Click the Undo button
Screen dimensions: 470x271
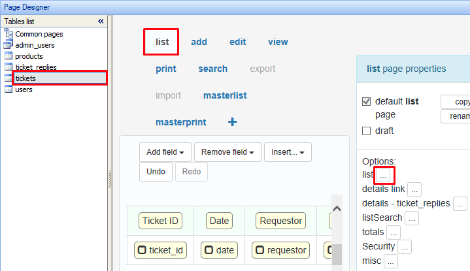pos(156,172)
